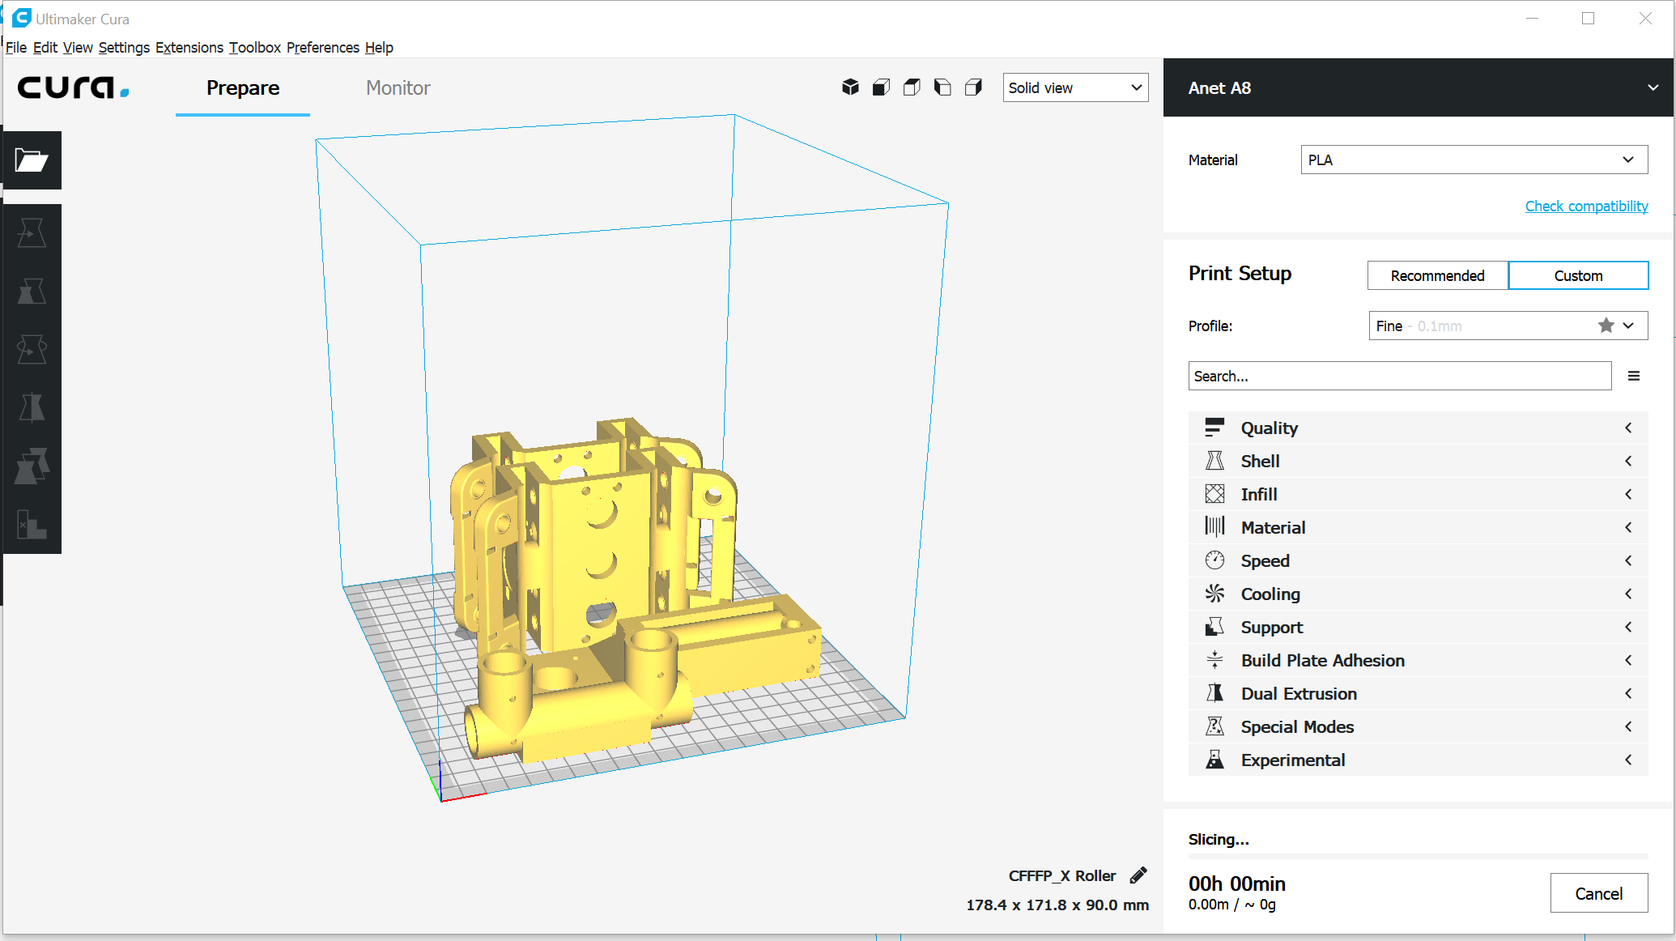The height and width of the screenshot is (941, 1676).
Task: Switch to the Monitor tab
Action: tap(398, 87)
